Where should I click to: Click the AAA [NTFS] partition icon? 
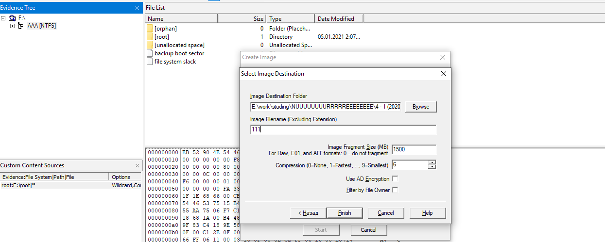[21, 26]
